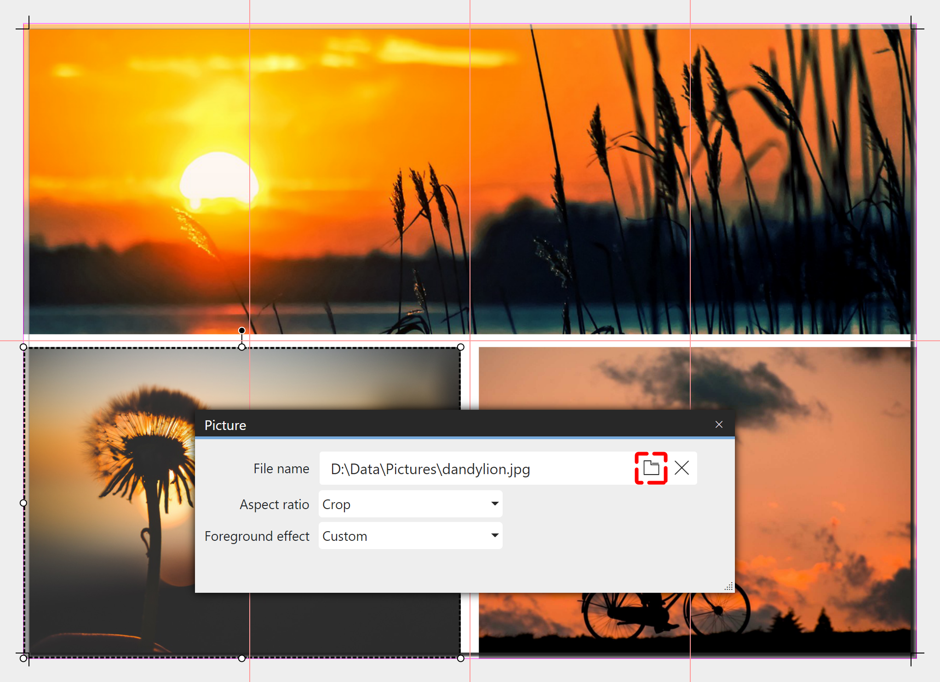Click the left-middle handle of the selected frame
Viewport: 940px width, 682px height.
click(x=23, y=503)
